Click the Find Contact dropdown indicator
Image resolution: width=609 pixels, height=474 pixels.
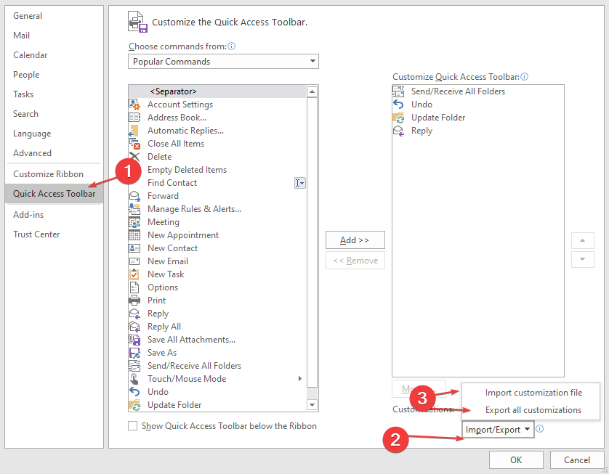tap(300, 183)
